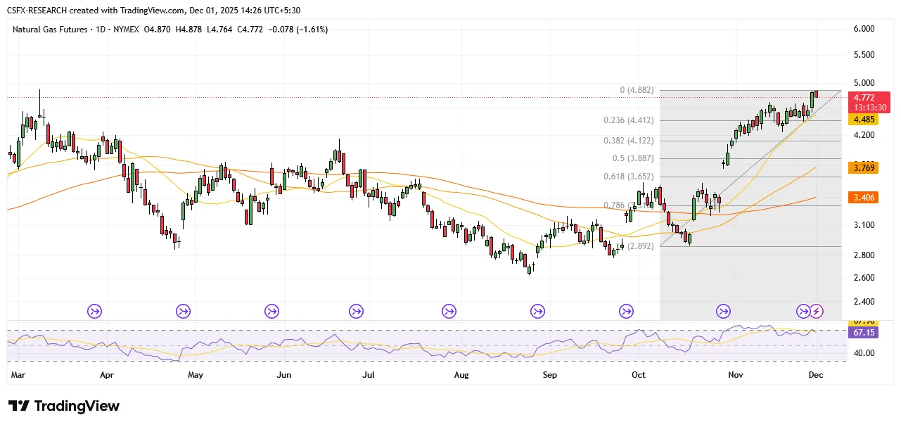Click the yellow 4.485 moving average label

coord(871,120)
